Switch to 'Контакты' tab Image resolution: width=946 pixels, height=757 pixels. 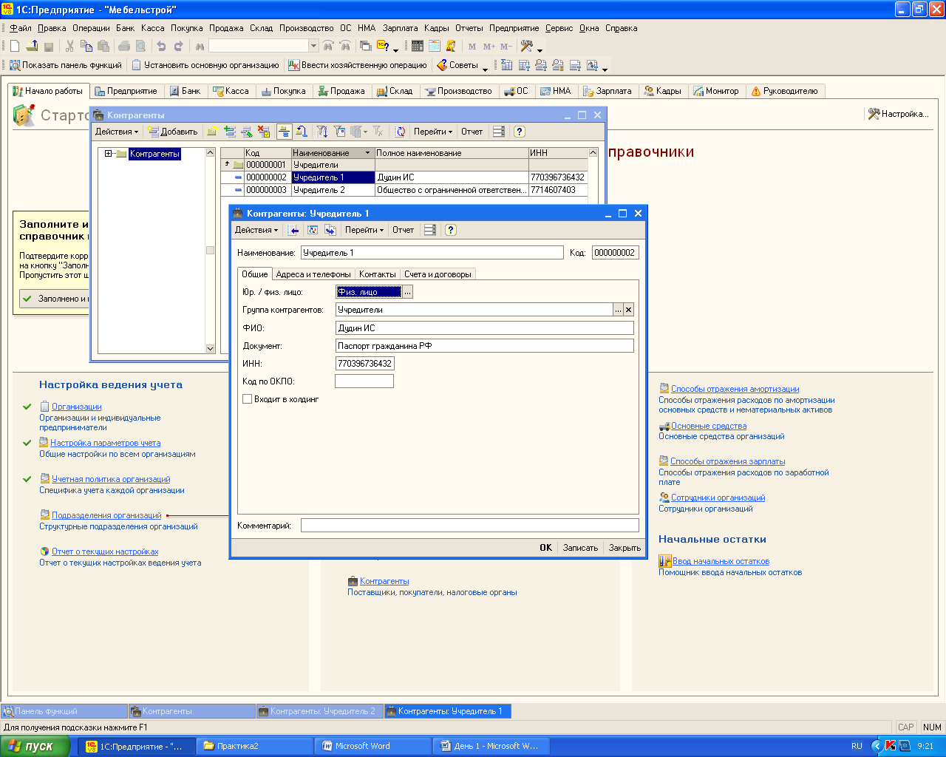377,274
